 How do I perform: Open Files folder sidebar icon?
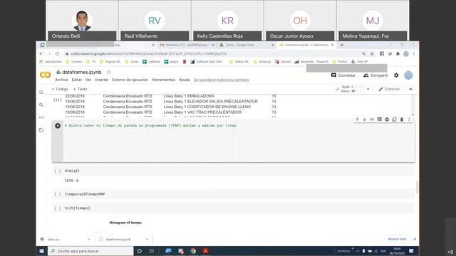pyautogui.click(x=41, y=130)
